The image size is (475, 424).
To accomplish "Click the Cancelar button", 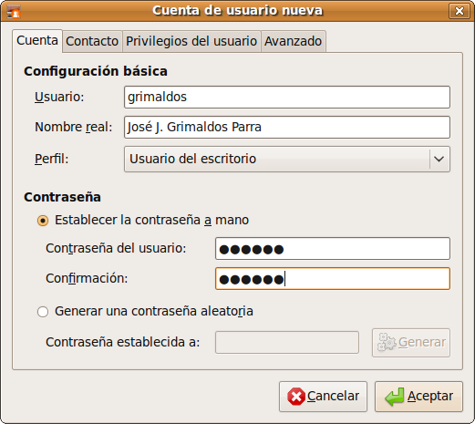I will 323,397.
